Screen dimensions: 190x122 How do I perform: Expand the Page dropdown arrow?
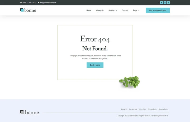[139, 11]
